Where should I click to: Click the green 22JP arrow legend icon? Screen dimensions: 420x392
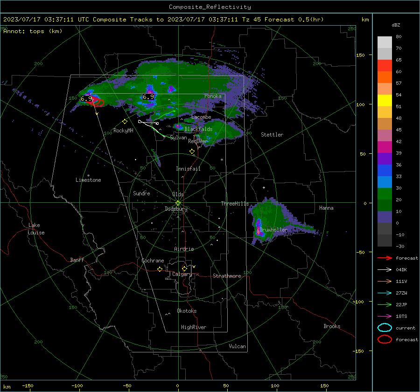[385, 304]
